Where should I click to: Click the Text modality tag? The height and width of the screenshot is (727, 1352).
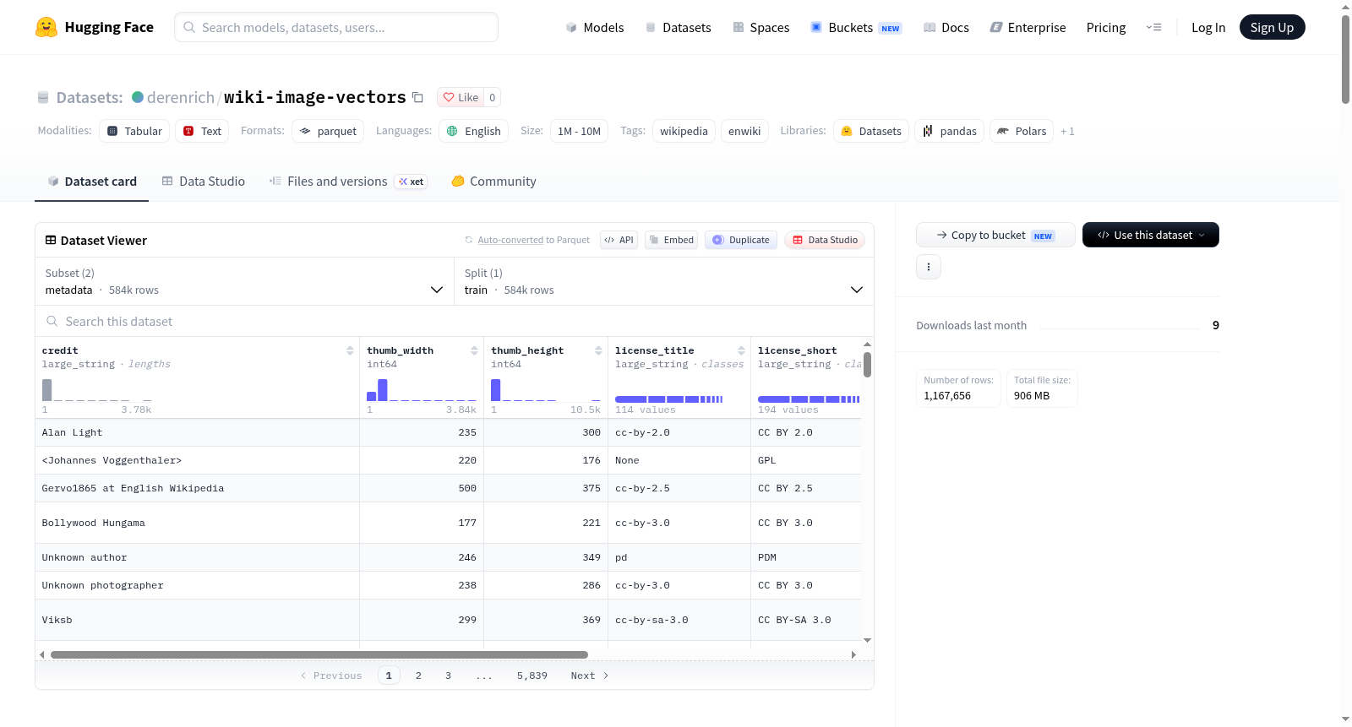203,131
